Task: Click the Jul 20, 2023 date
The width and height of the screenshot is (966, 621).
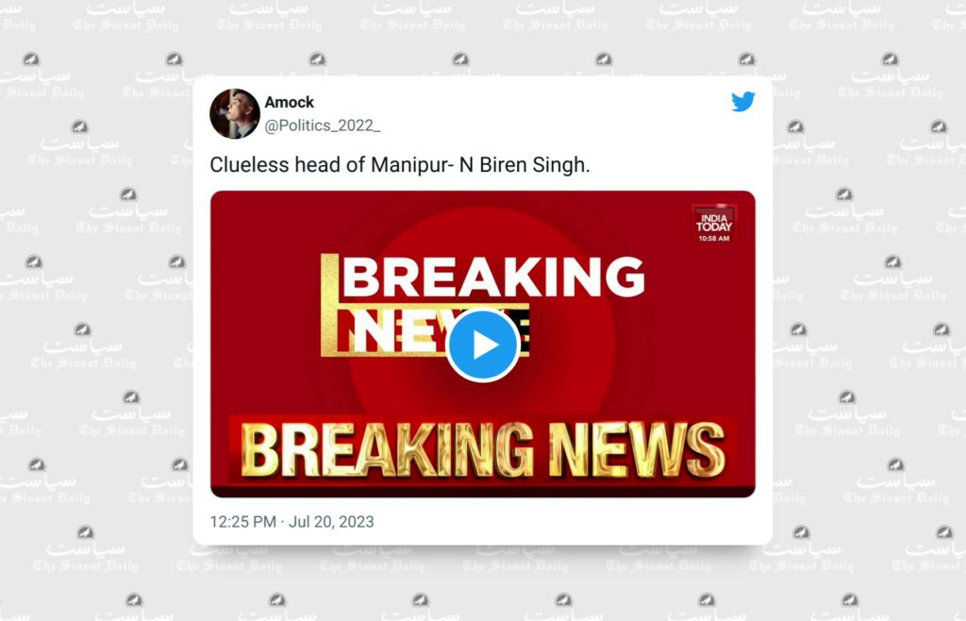Action: tap(331, 522)
